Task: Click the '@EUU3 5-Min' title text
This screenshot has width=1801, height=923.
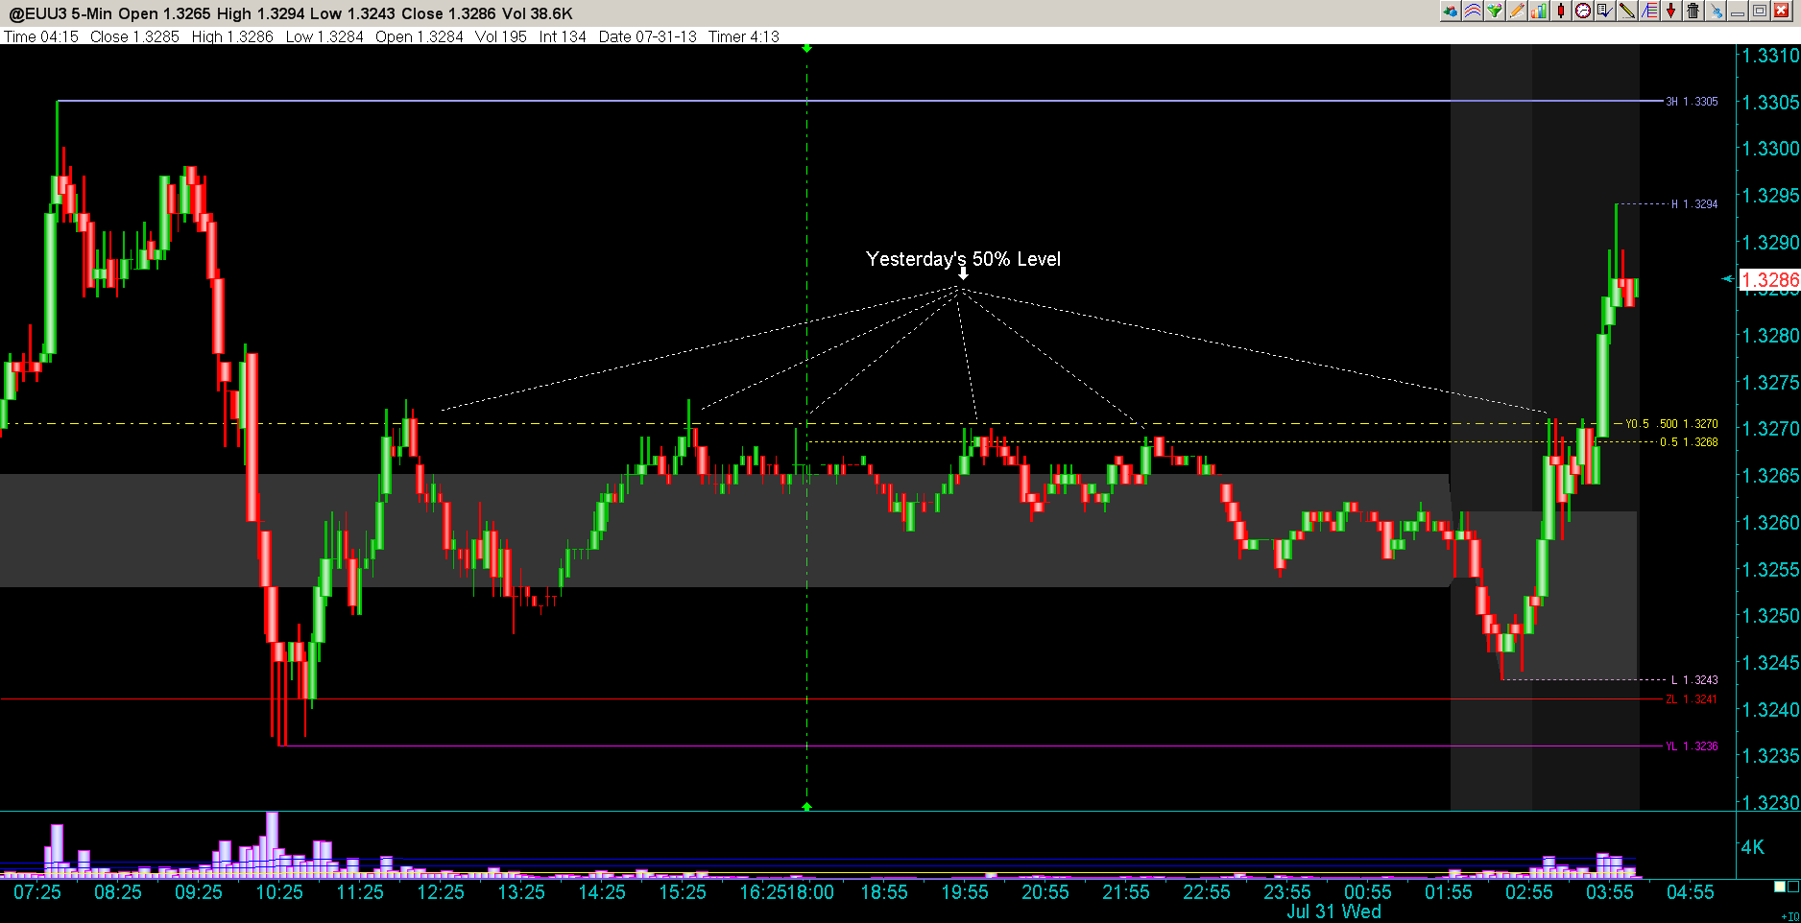Action: point(60,13)
